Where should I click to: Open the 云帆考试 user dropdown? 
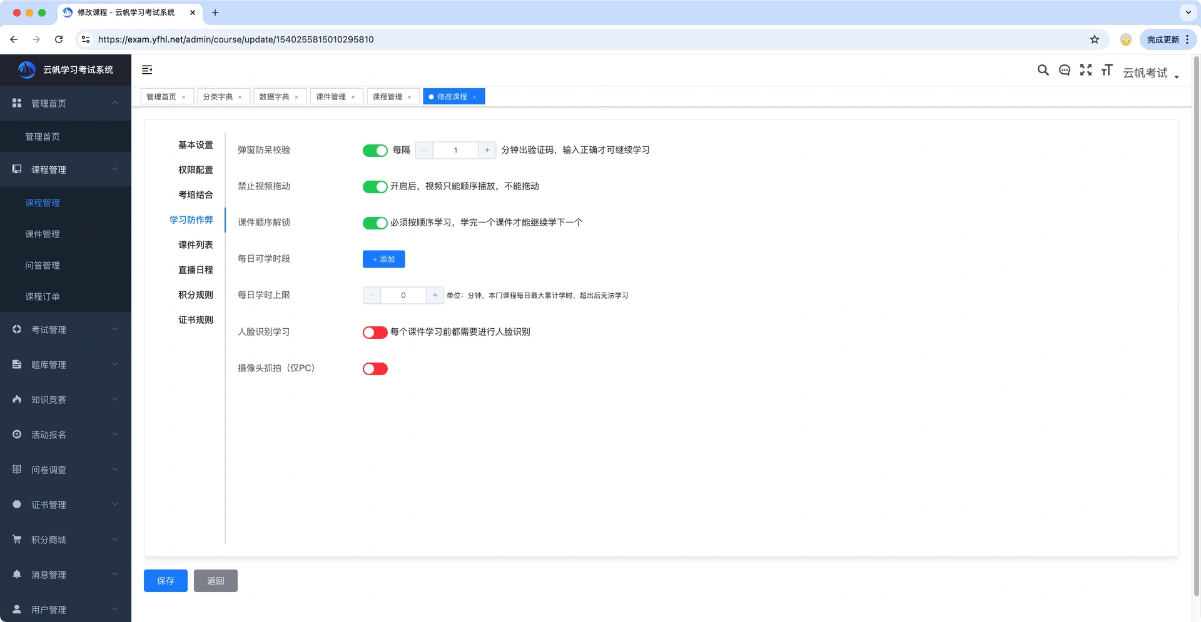point(1150,73)
